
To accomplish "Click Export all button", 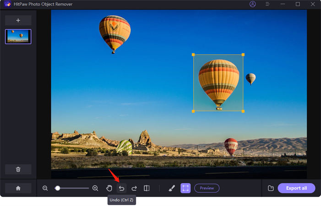I will pos(296,188).
